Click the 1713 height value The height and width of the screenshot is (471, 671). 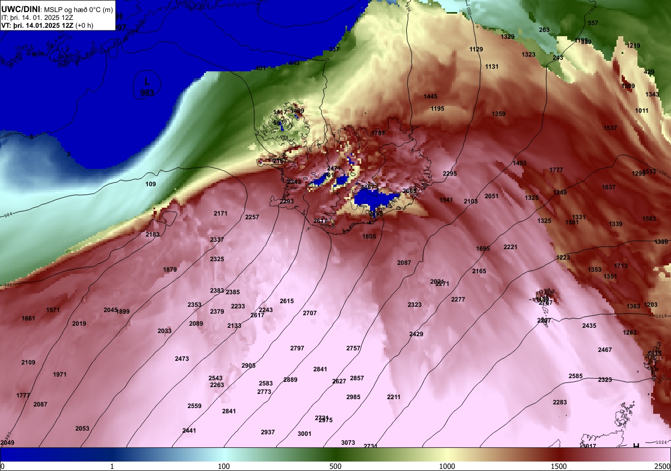621,266
